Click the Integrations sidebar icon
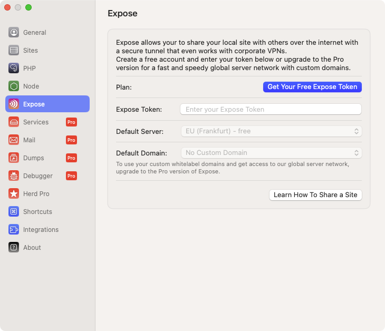Viewport: 385px width, 331px height. [x=14, y=229]
